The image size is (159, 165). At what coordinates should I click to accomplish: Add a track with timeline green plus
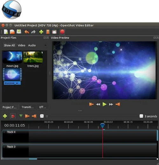point(5,116)
